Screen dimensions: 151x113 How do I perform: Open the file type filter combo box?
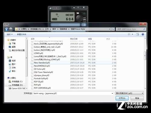pos(130,93)
